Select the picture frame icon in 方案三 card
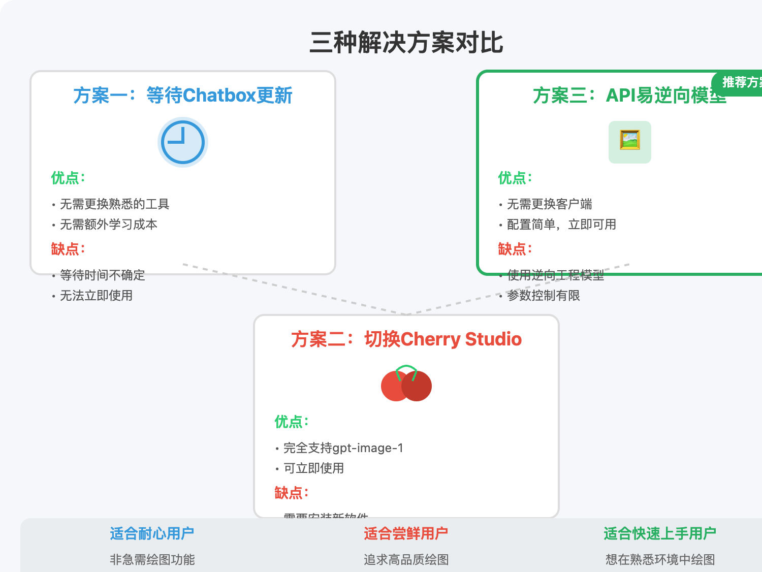This screenshot has height=572, width=762. pos(629,142)
